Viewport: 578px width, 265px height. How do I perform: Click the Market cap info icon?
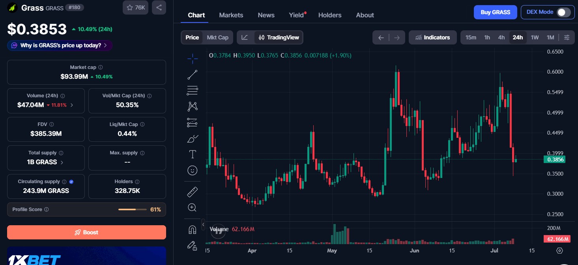(x=101, y=67)
